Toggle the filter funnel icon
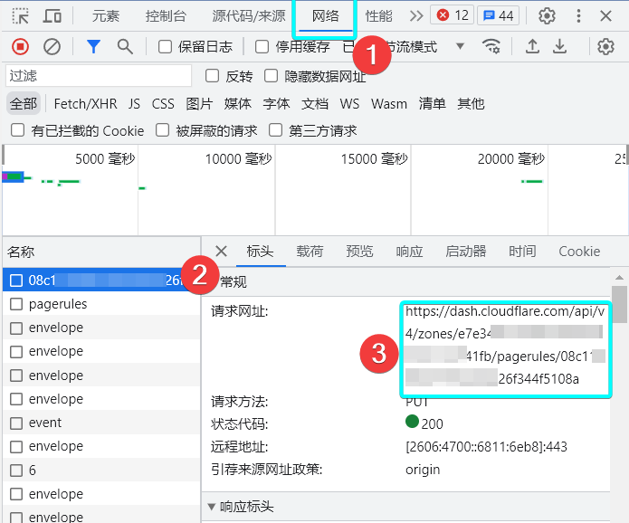This screenshot has width=629, height=523. pos(93,46)
